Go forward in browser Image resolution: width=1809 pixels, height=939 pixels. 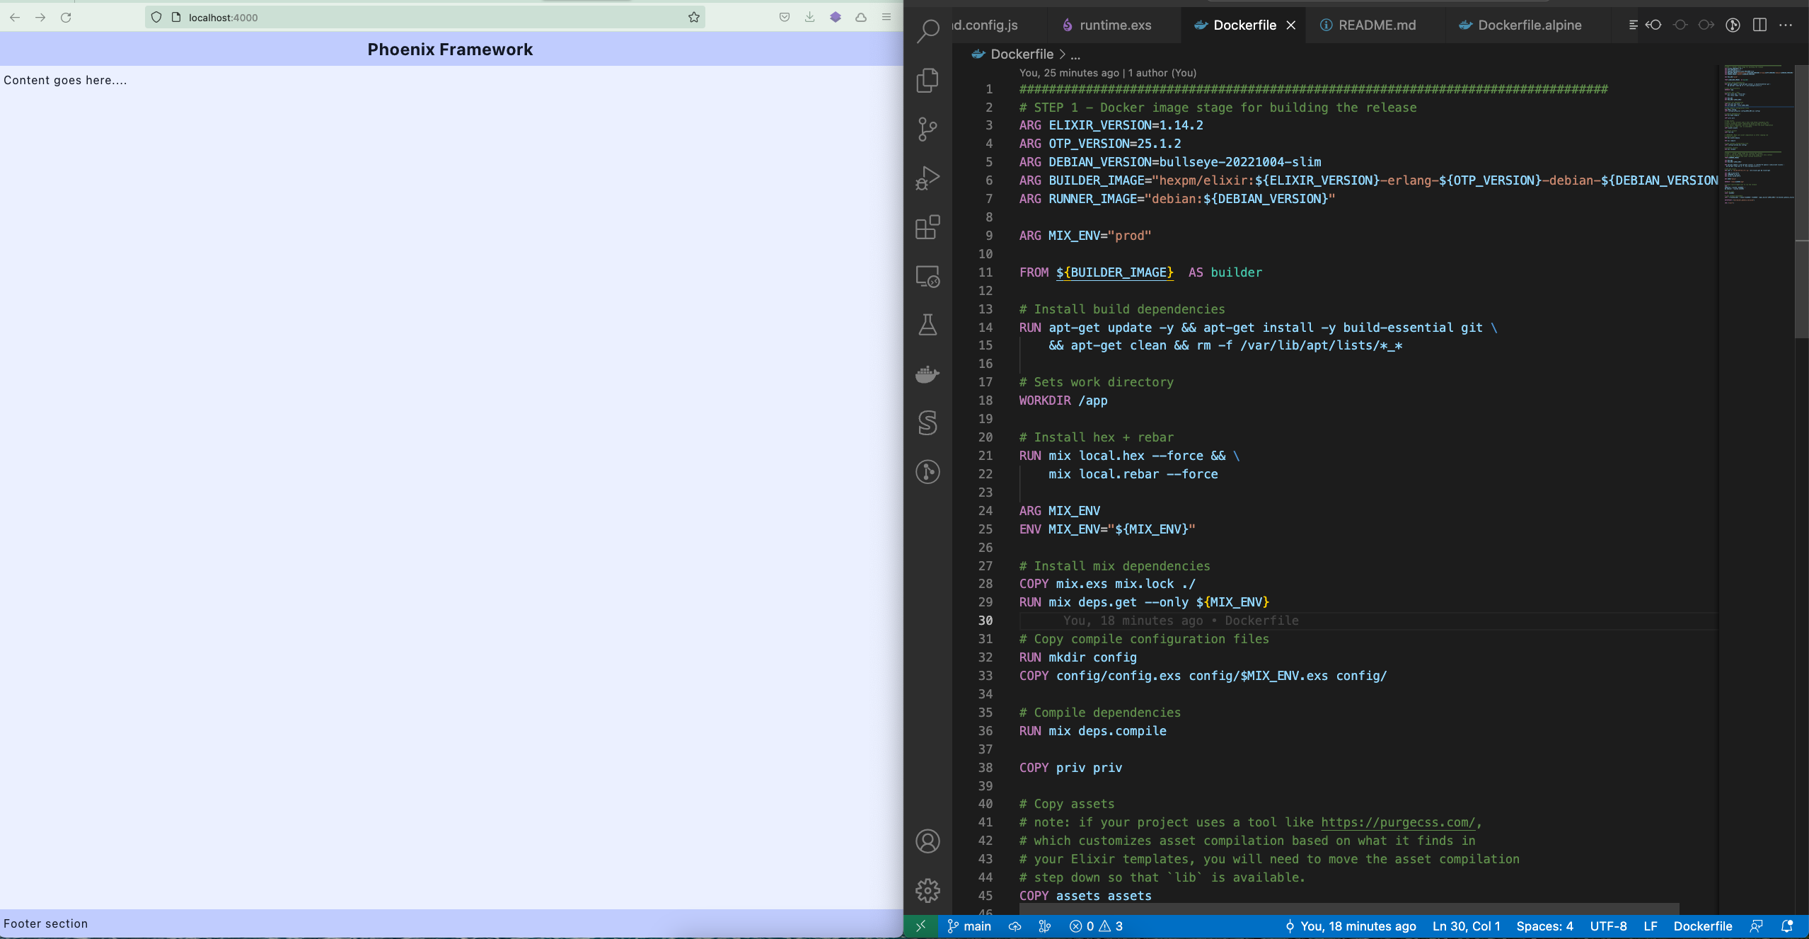pyautogui.click(x=40, y=18)
